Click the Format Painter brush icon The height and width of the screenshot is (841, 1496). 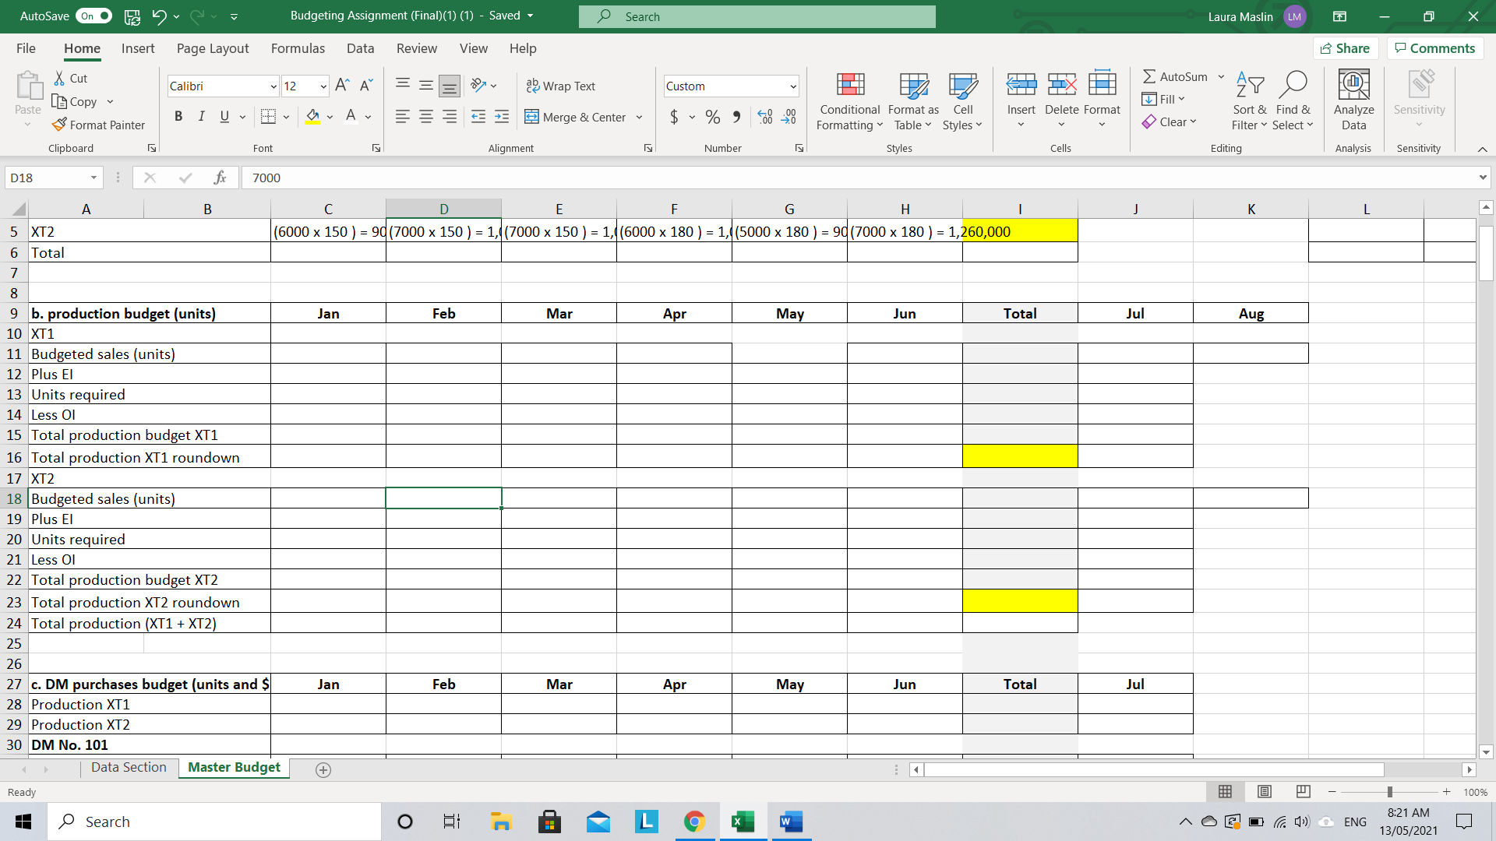click(x=59, y=125)
